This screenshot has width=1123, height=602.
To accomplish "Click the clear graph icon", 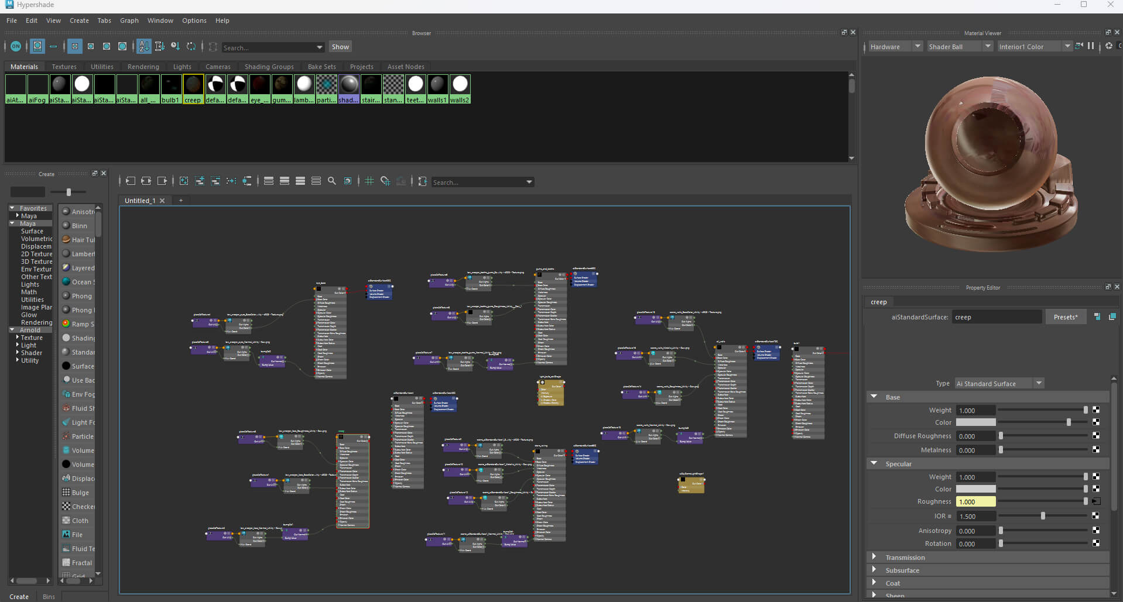I will click(x=184, y=181).
